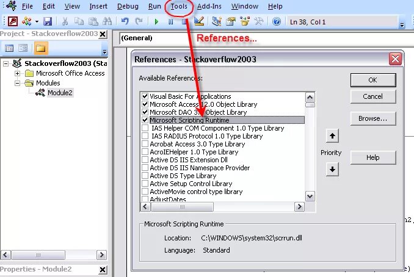
Task: Click Help in the References dialog
Action: pyautogui.click(x=373, y=158)
